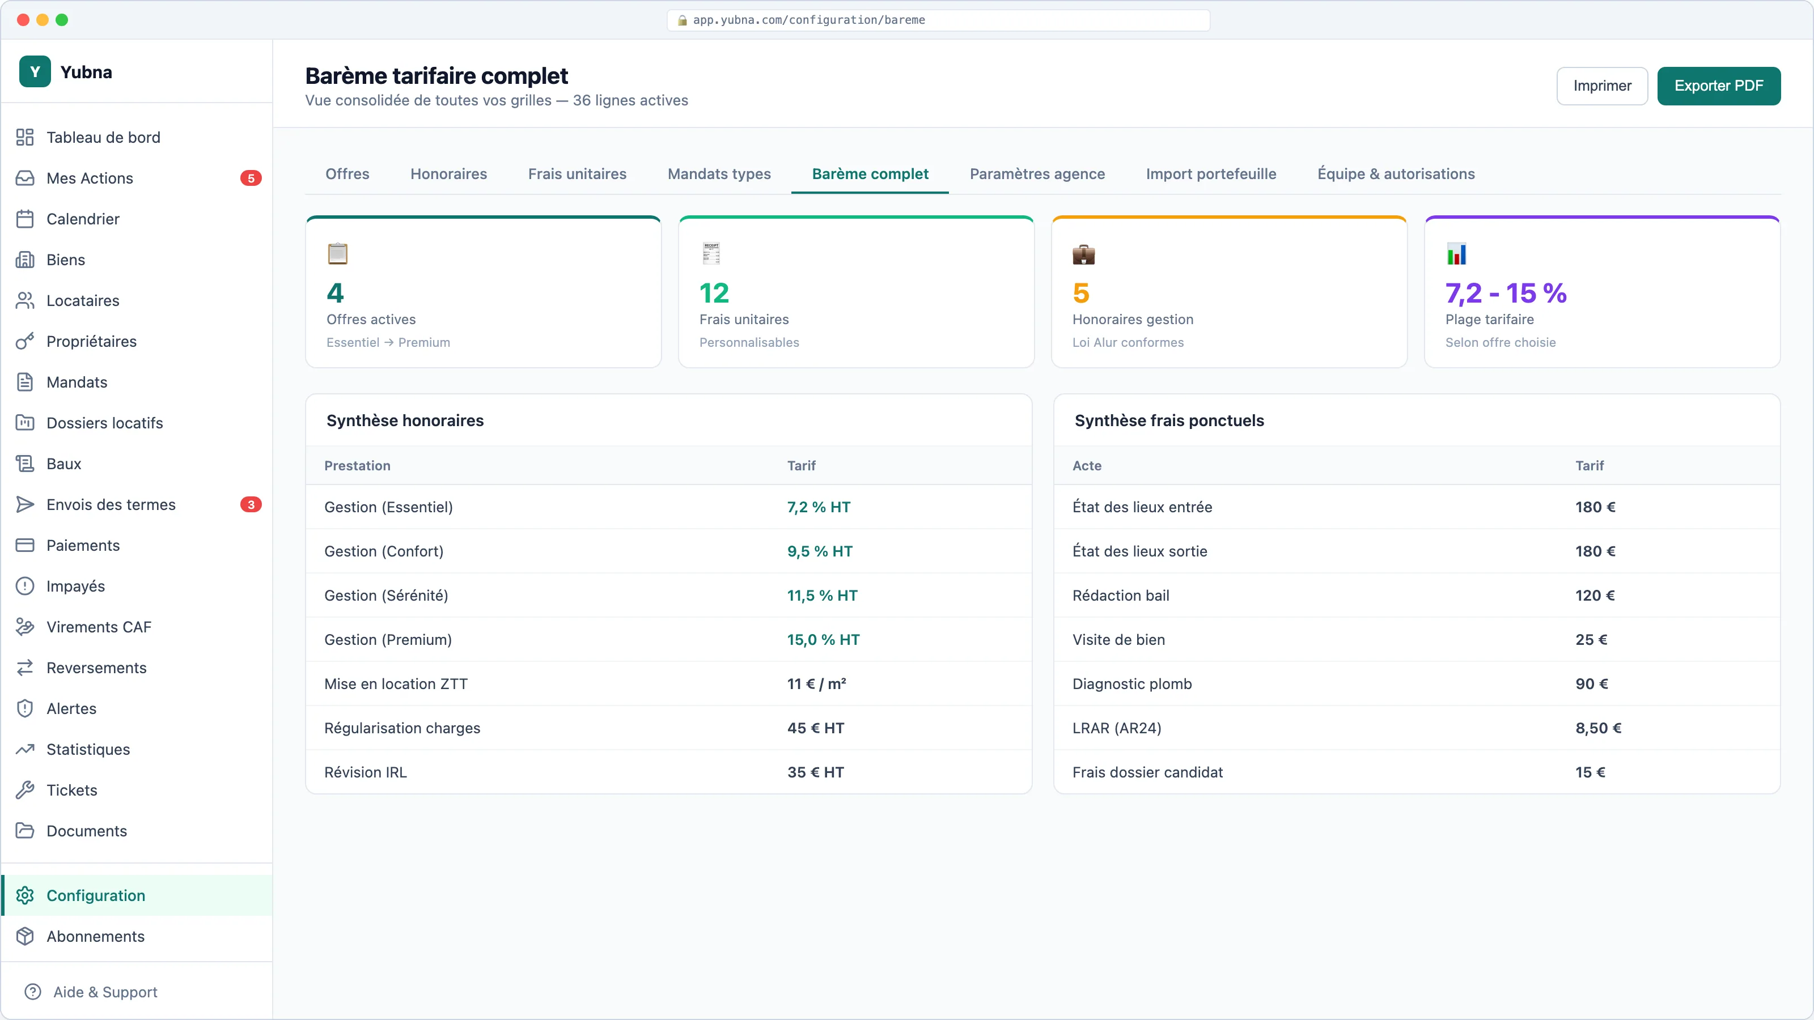Switch to the Paramètres agence tab
The image size is (1814, 1020).
[x=1037, y=174]
